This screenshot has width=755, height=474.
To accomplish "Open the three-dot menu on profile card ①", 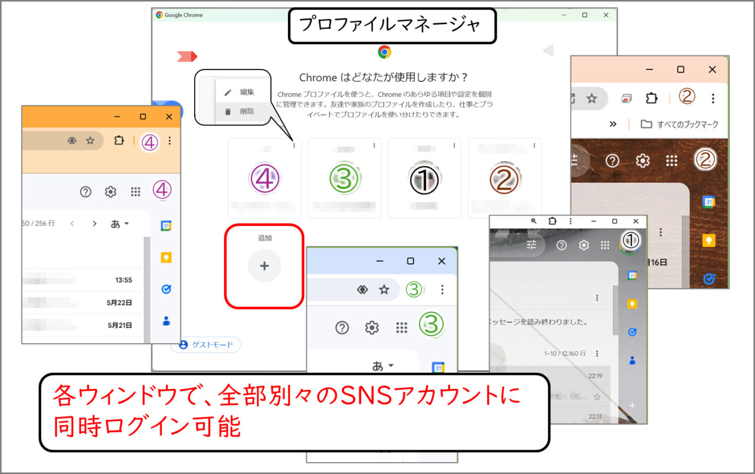I will click(x=454, y=146).
